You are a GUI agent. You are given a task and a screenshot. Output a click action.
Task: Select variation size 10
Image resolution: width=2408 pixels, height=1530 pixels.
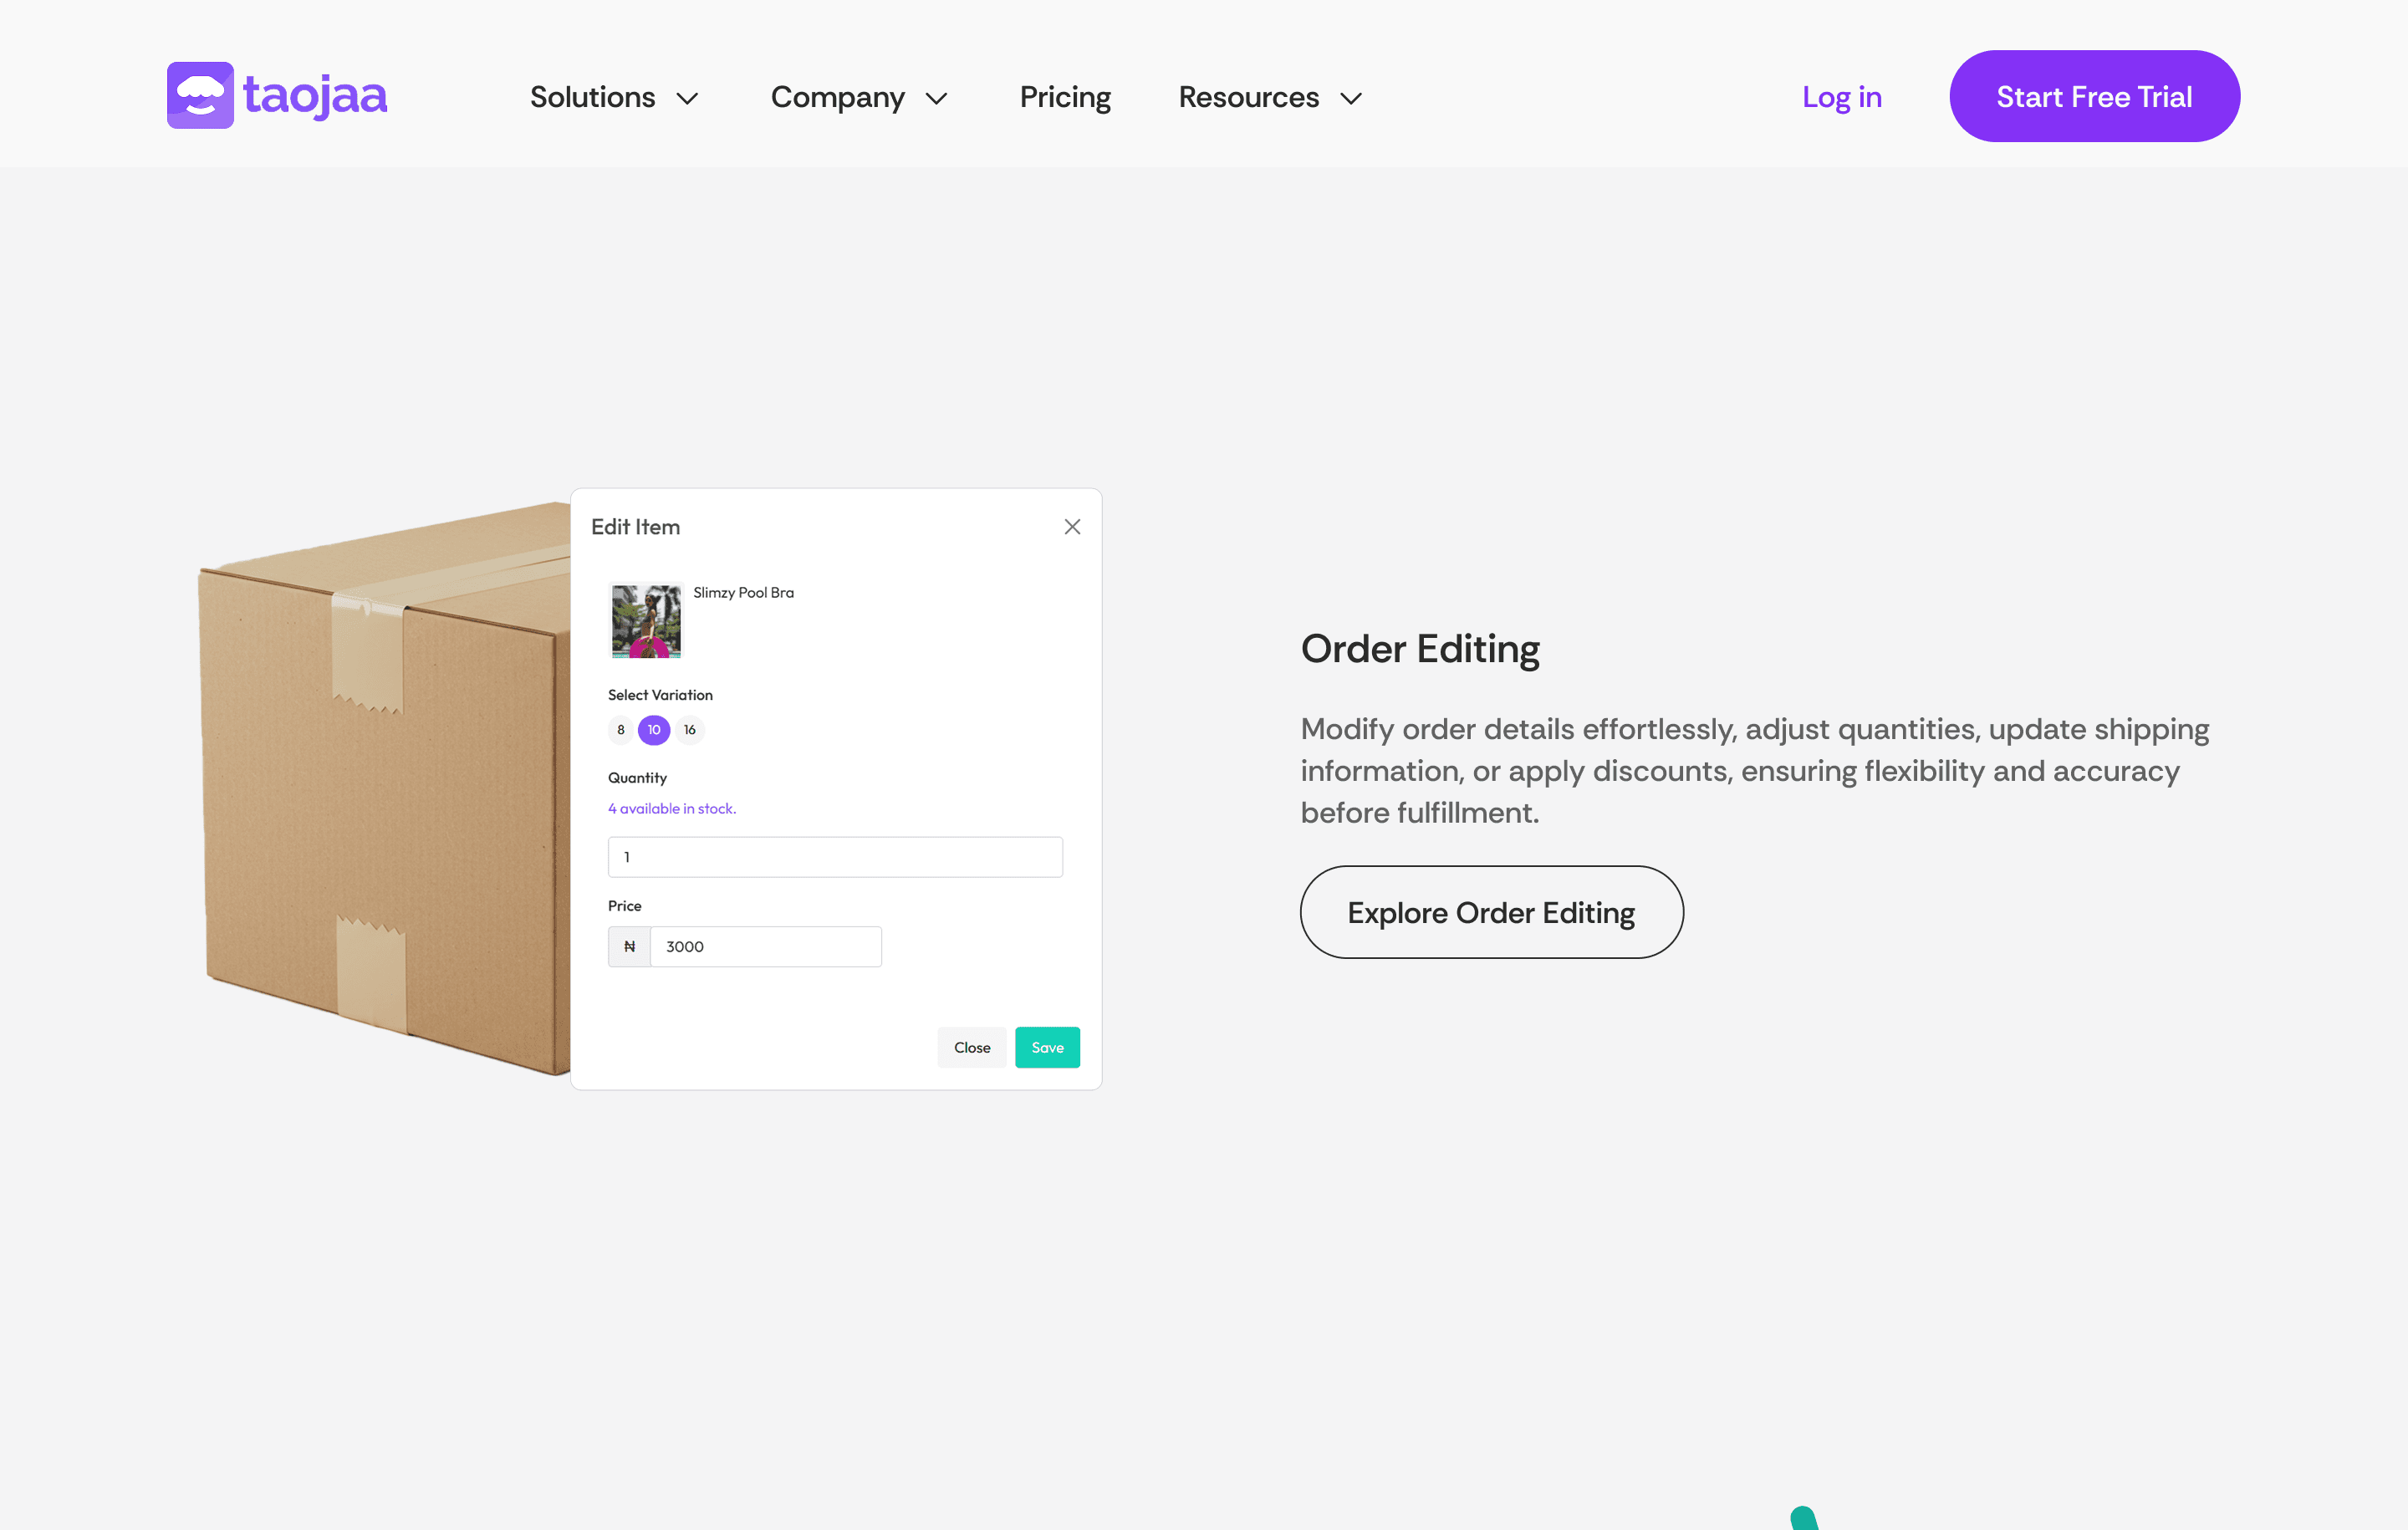click(654, 730)
